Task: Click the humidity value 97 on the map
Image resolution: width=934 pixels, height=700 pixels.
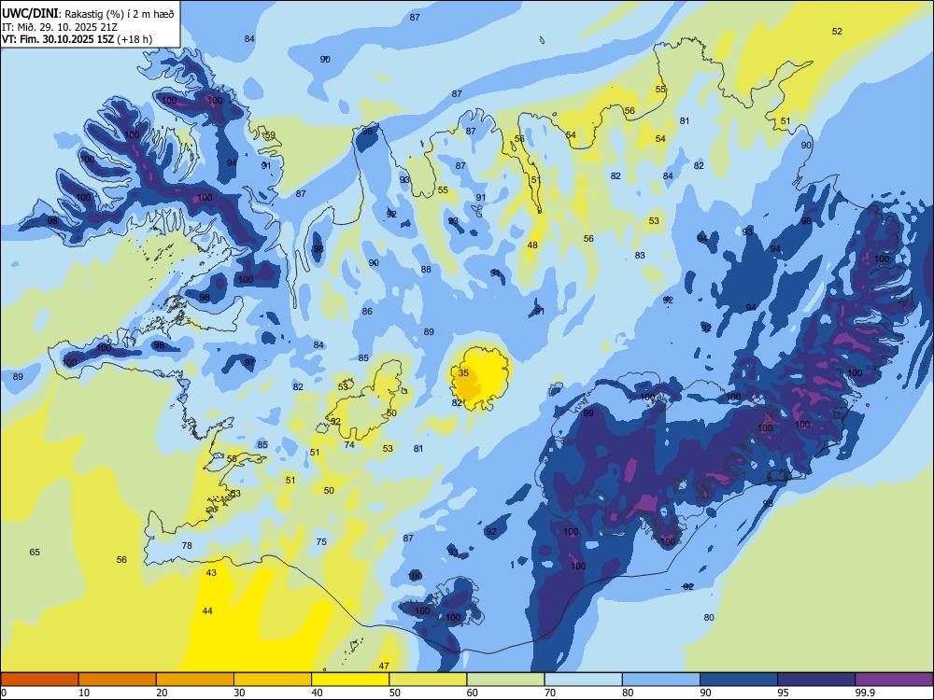Action: pyautogui.click(x=249, y=362)
